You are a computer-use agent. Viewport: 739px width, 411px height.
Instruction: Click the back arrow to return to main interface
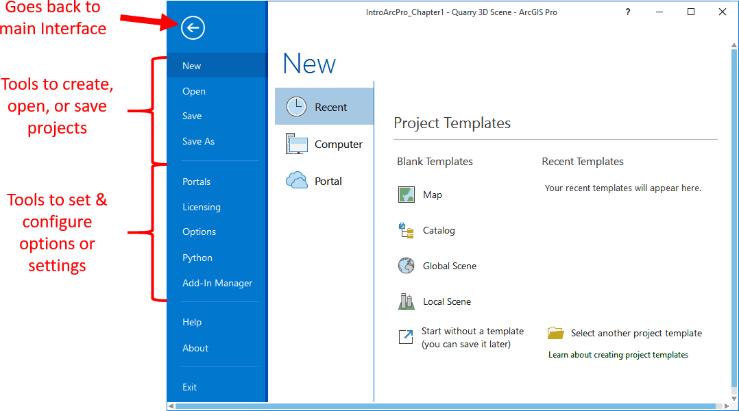(x=193, y=28)
